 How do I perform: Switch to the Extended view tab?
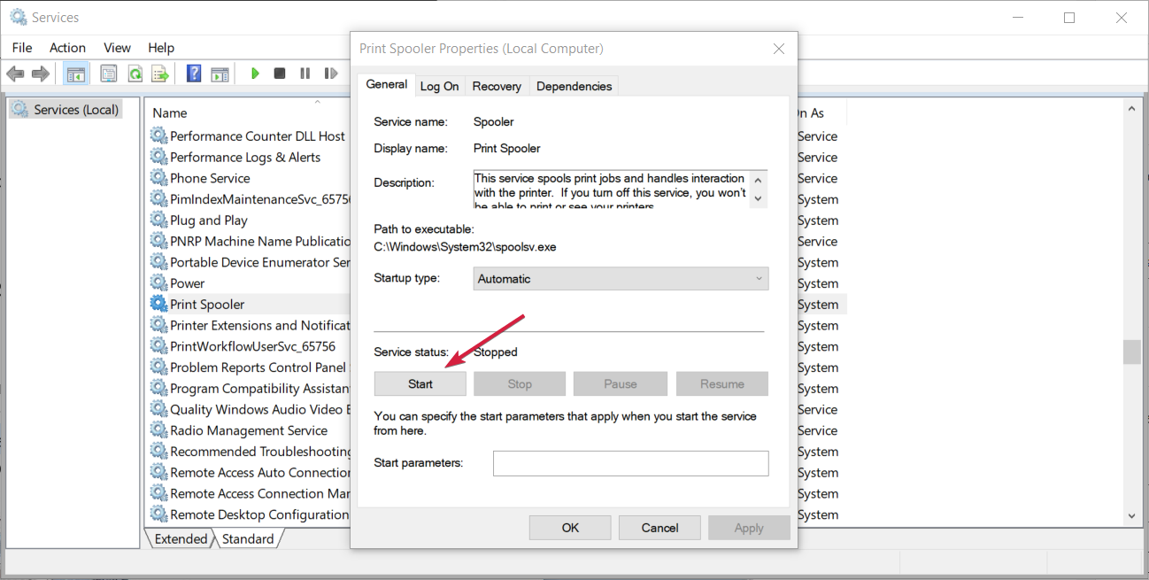pos(181,538)
